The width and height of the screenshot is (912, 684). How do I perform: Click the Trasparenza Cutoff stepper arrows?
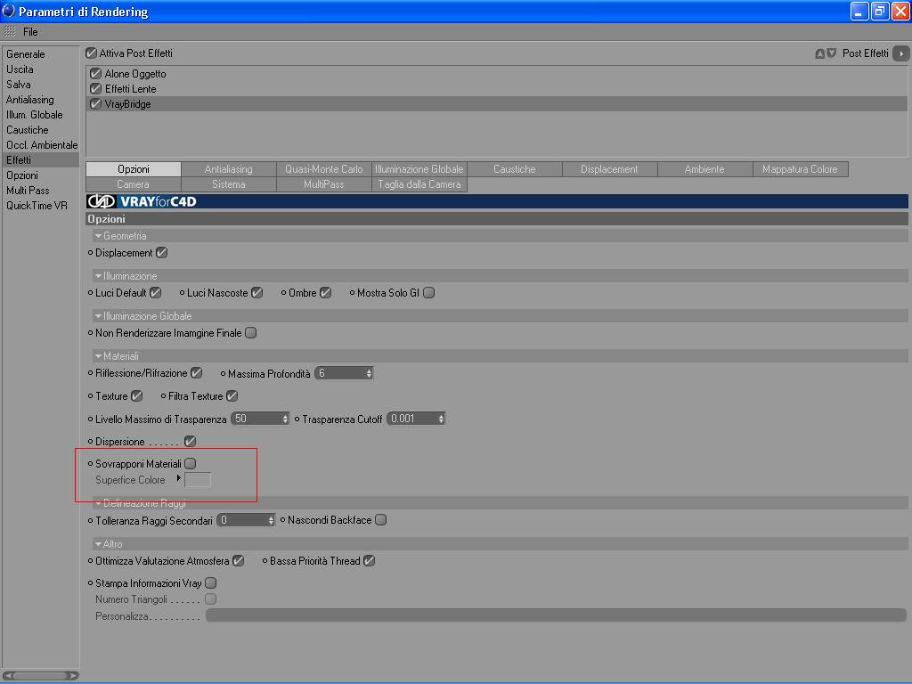(442, 419)
